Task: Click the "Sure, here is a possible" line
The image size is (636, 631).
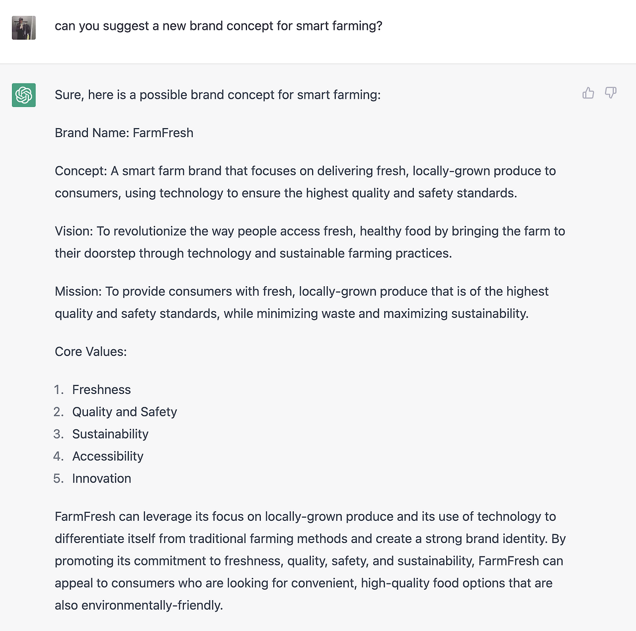Action: [217, 95]
